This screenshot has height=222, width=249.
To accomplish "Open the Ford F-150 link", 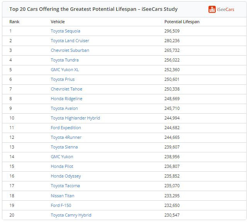I will tap(61, 205).
